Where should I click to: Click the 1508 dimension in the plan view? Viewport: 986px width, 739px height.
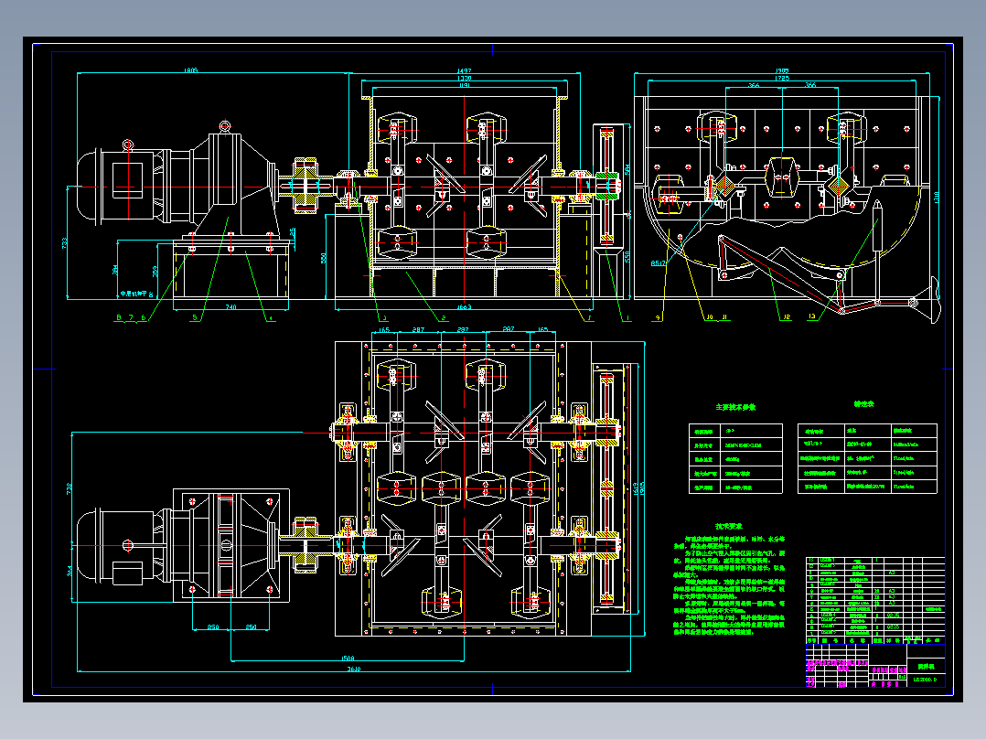click(x=348, y=658)
